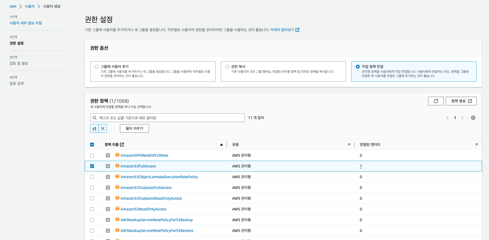Select 그룹에 사용자 추가 radio option
This screenshot has height=240, width=489.
pos(97,67)
